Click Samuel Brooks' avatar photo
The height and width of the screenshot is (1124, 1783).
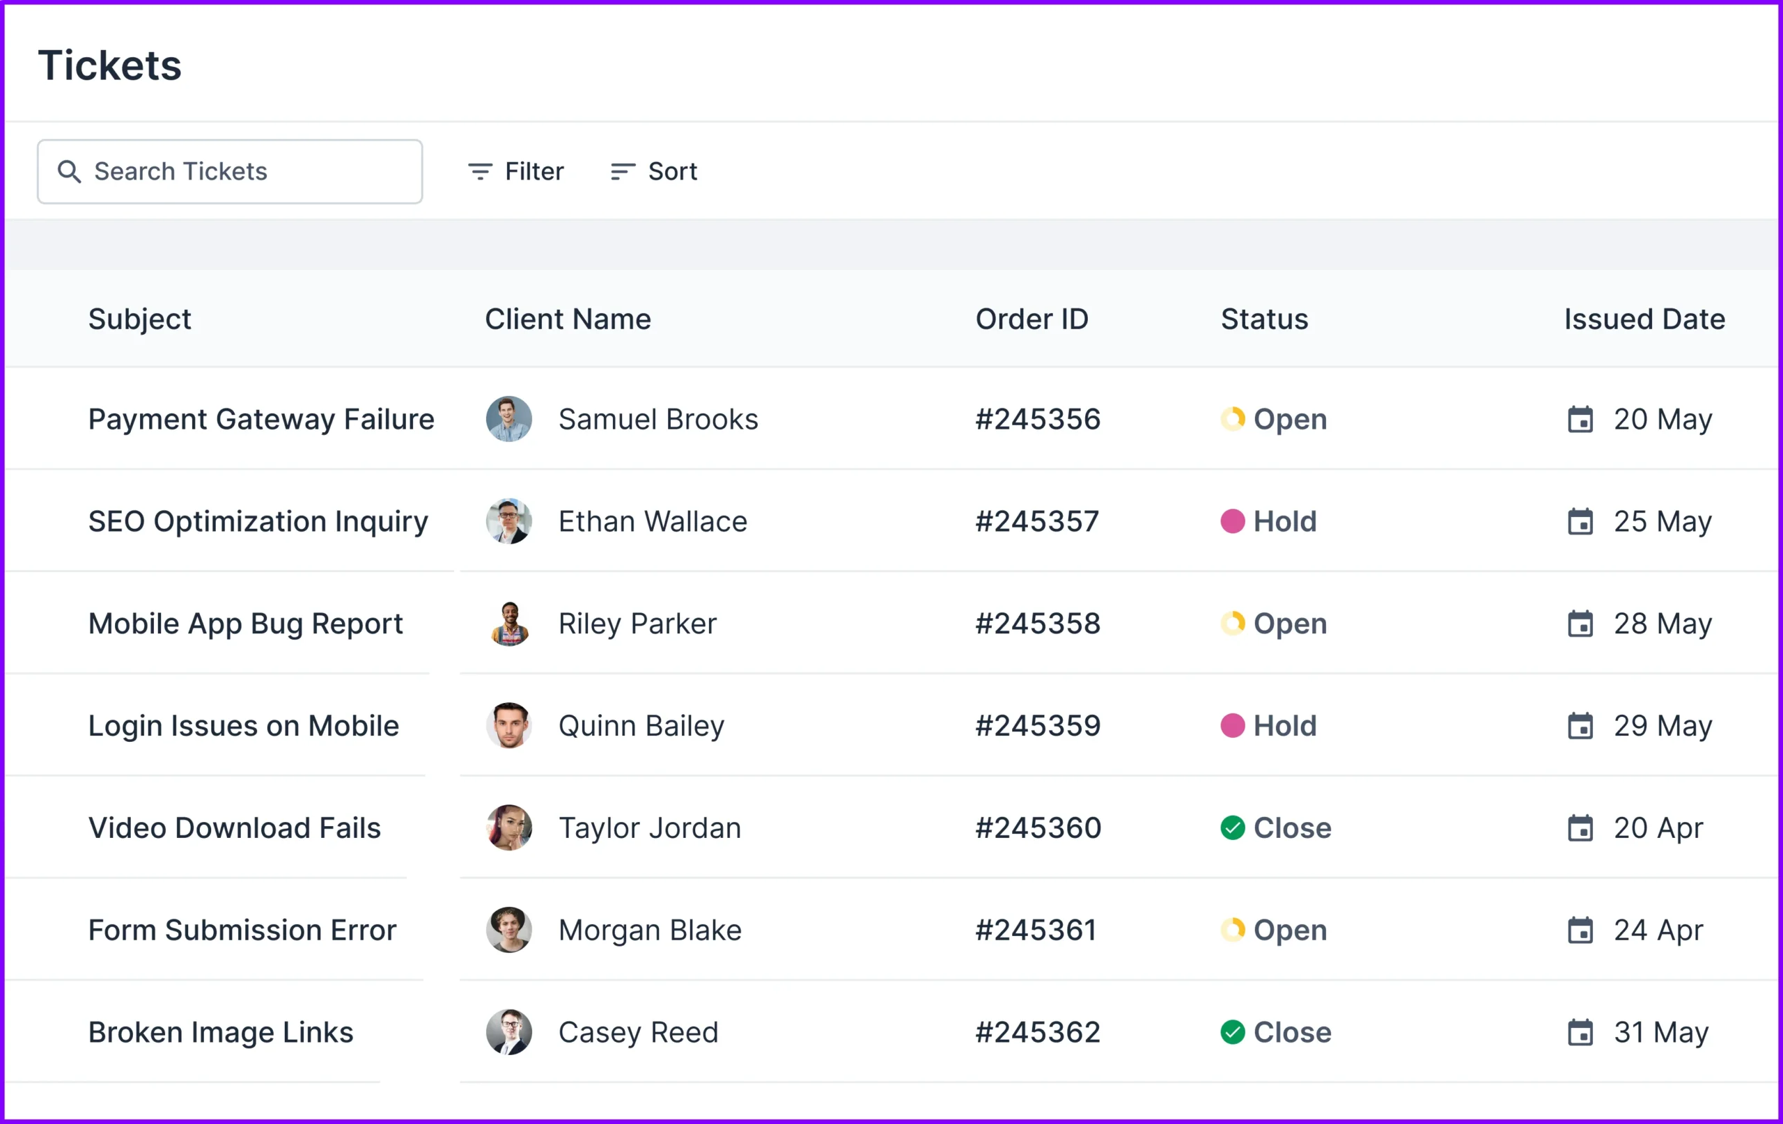pos(508,420)
